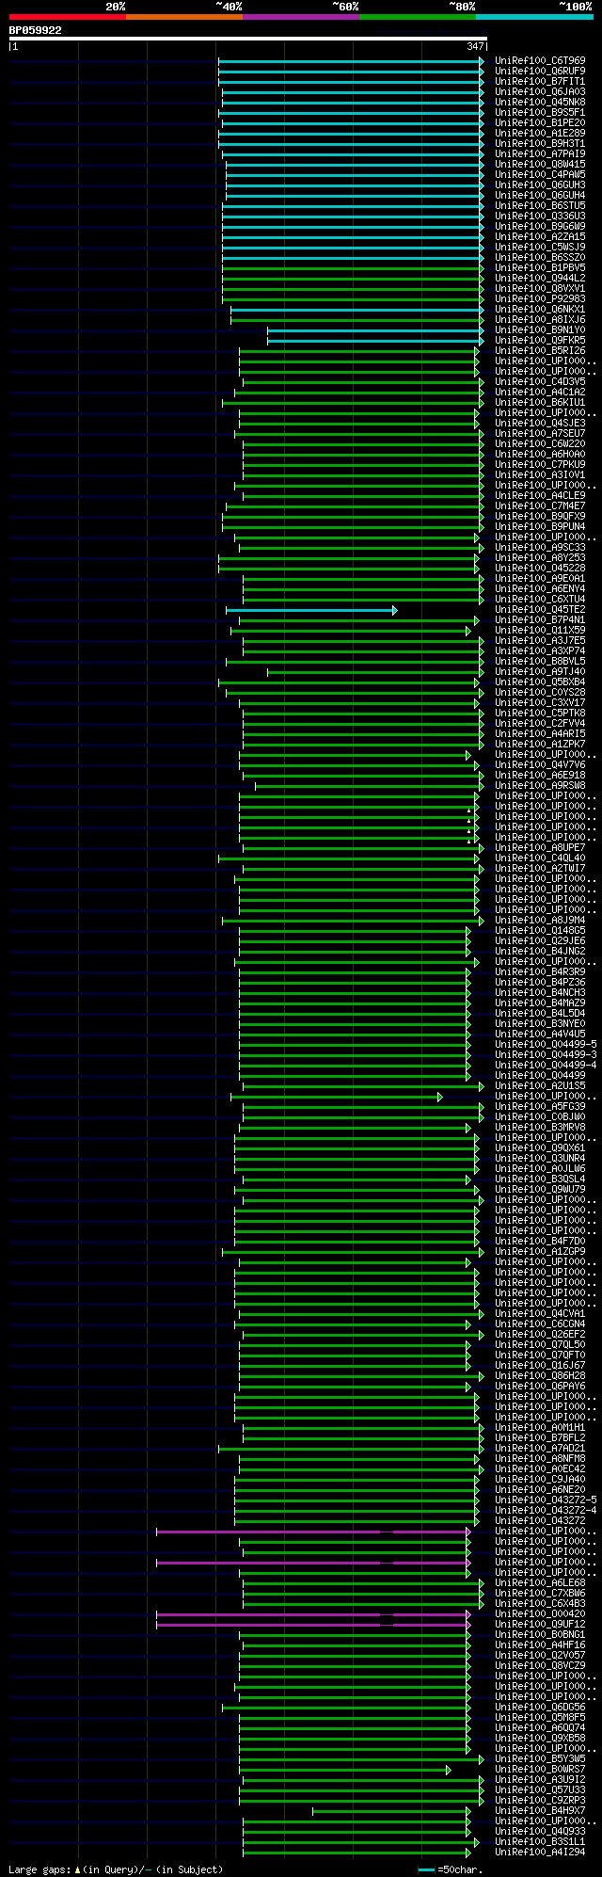Select hit UniRef100_B9PUN4
Image resolution: width=602 pixels, height=1877 pixels.
(540, 526)
